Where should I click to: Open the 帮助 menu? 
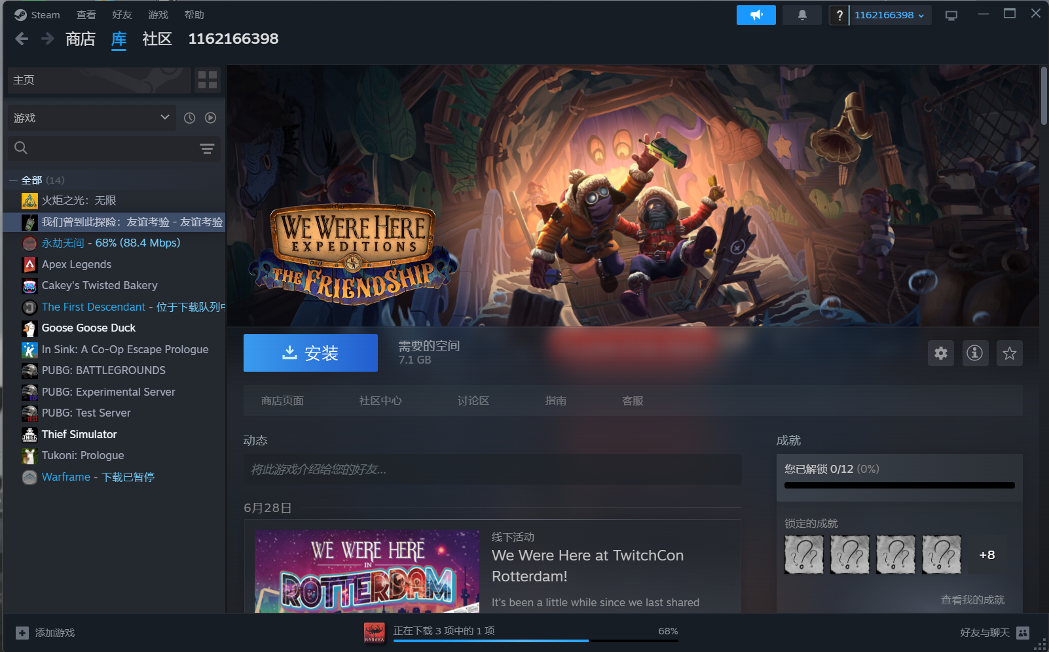(x=194, y=14)
